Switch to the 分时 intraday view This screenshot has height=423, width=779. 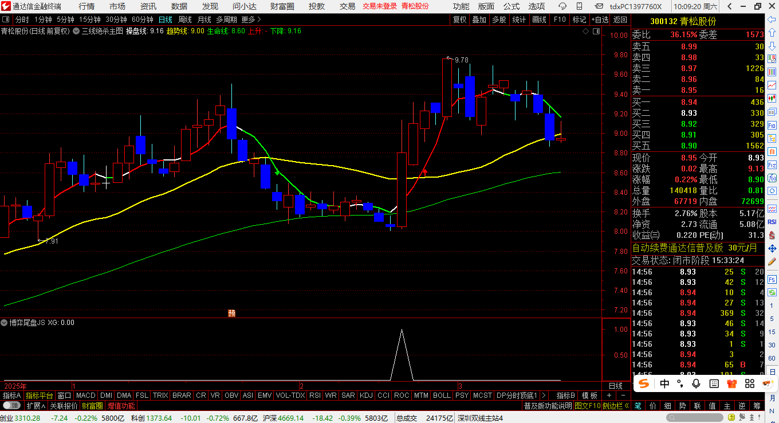(22, 19)
